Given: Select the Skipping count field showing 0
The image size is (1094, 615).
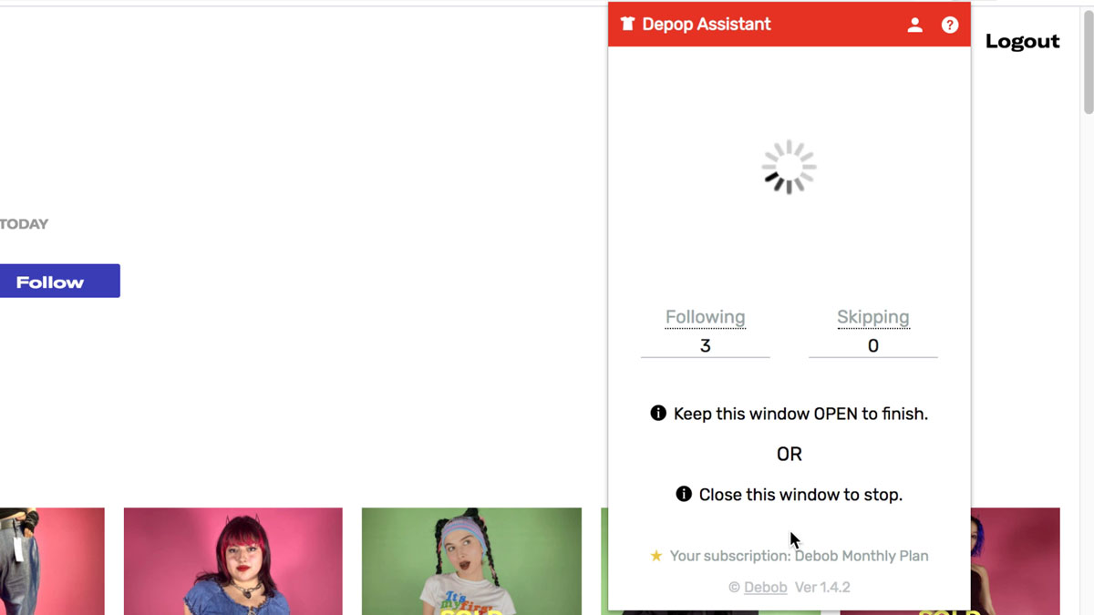Looking at the screenshot, I should coord(872,346).
